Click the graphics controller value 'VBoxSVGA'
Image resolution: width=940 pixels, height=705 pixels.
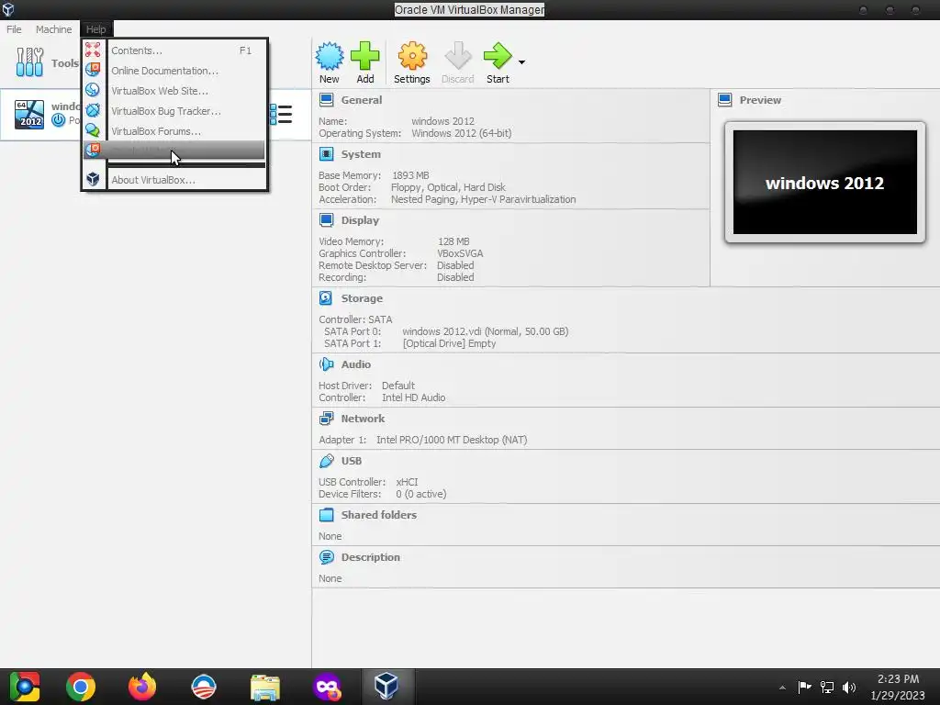coord(460,253)
